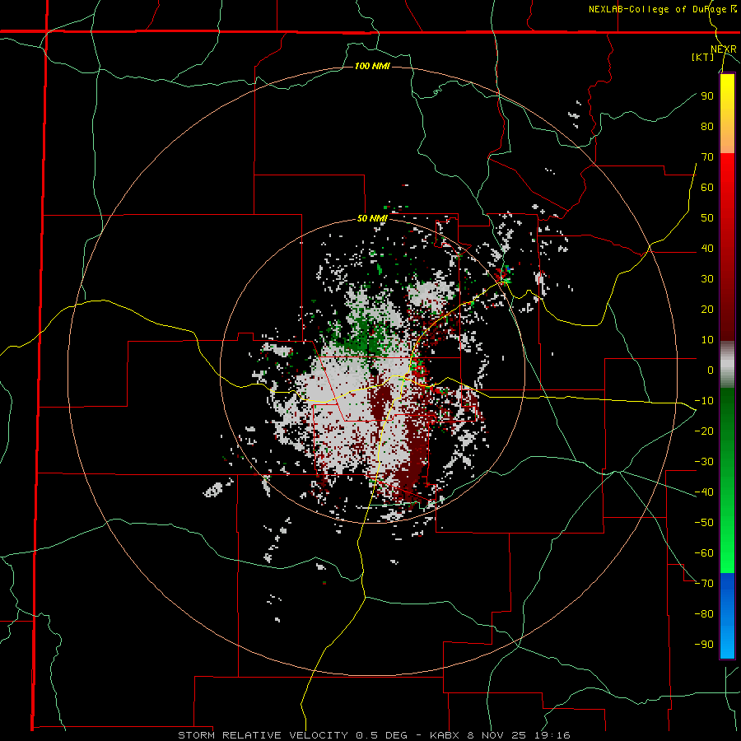Click the 80 value on velocity scale
This screenshot has width=741, height=741.
click(x=707, y=127)
